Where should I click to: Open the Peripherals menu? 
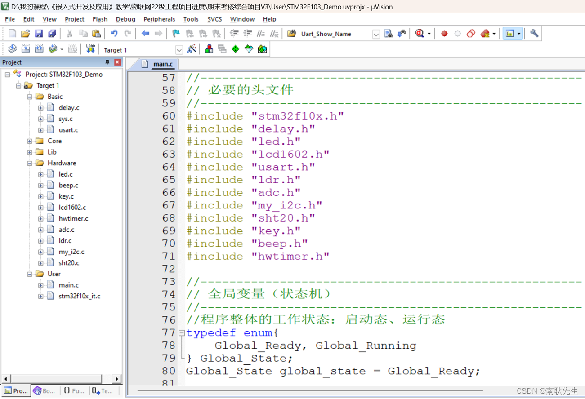pyautogui.click(x=159, y=19)
